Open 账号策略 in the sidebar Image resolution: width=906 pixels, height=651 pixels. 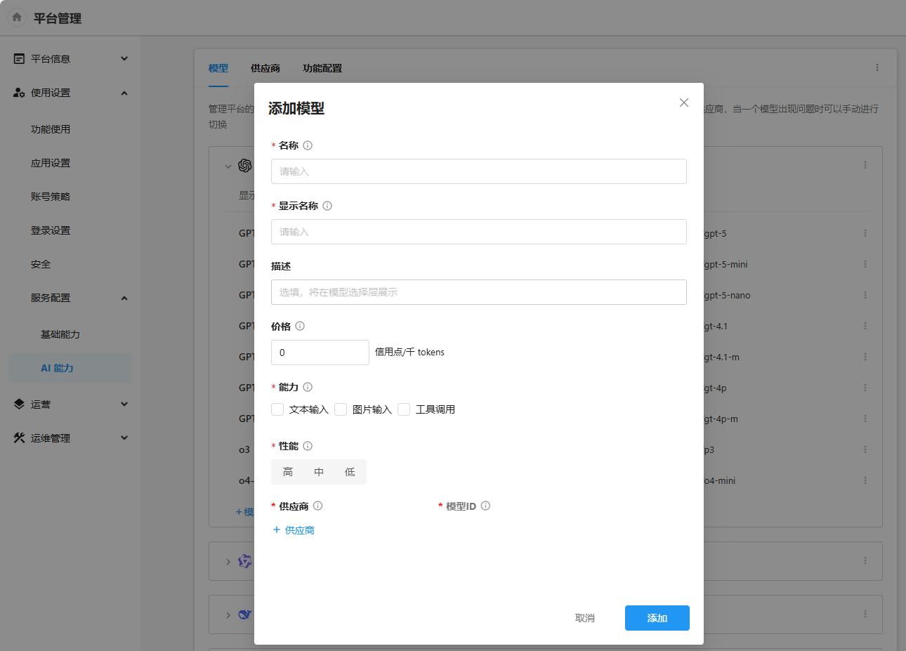tap(51, 197)
